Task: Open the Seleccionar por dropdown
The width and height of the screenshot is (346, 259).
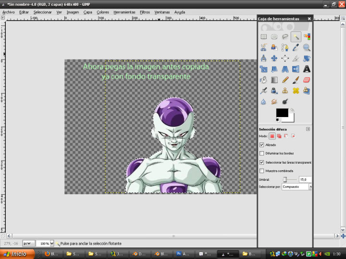Action: coord(297,187)
